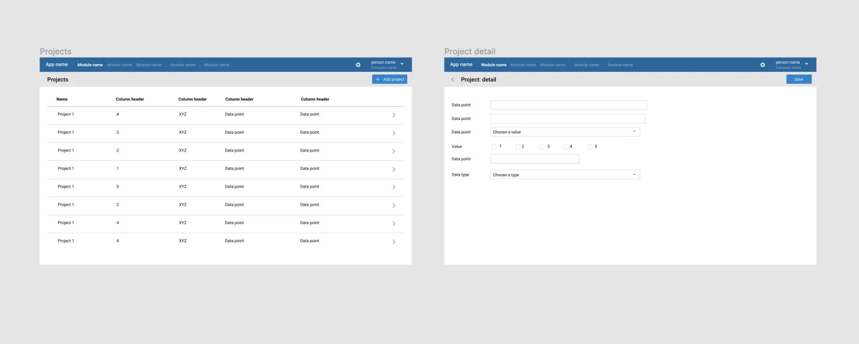Select active Module name tab in Projects screen
Image resolution: width=859 pixels, height=344 pixels.
(90, 65)
